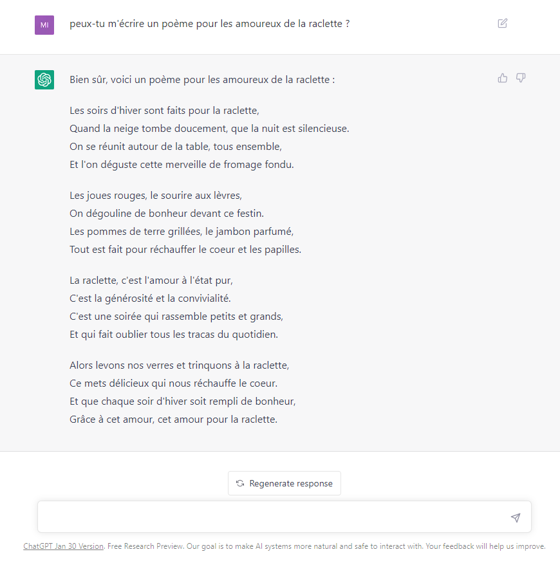The height and width of the screenshot is (563, 560).
Task: Like the response with thumbs up
Action: [503, 78]
